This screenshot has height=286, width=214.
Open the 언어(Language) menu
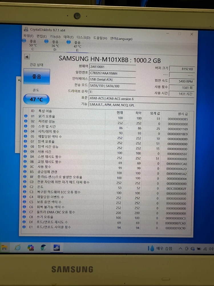121,39
